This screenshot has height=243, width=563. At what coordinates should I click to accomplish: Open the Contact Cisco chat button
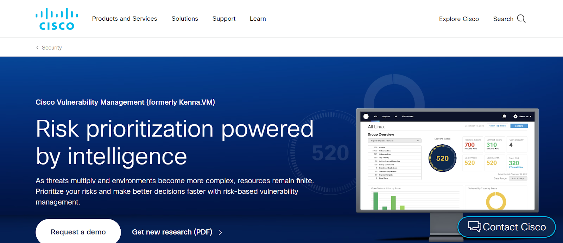tap(507, 227)
